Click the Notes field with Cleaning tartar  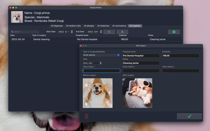pos(141,63)
